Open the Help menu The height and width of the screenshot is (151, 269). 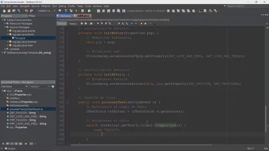tap(106, 6)
